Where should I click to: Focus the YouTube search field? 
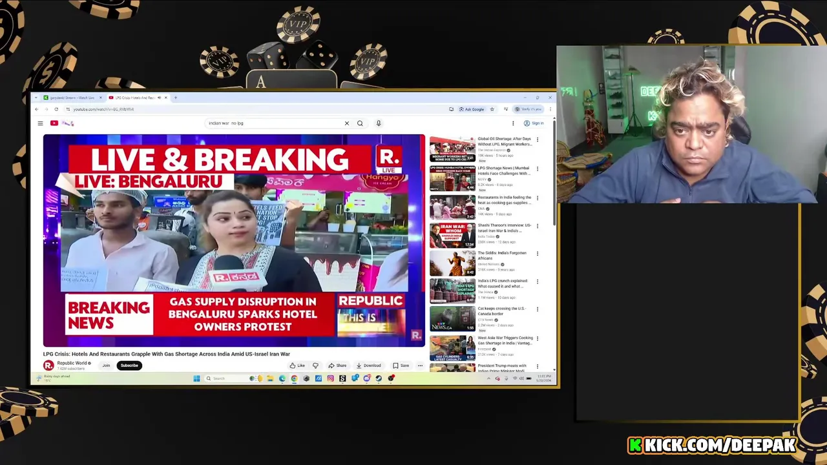(275, 123)
